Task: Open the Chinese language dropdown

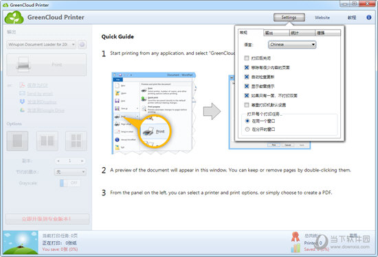Action: coord(292,45)
